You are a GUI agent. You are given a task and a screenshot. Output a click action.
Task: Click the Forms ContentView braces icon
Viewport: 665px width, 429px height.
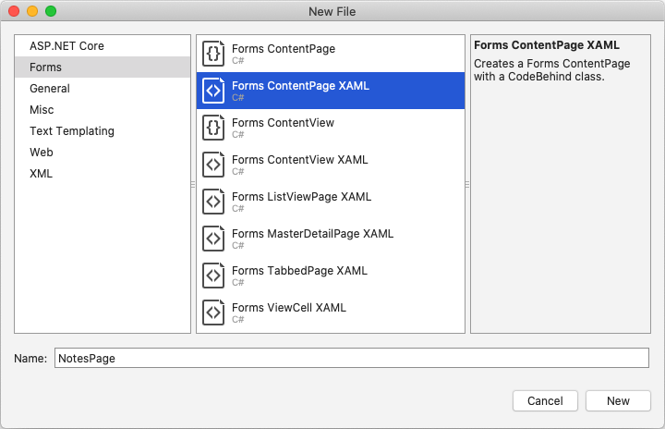(213, 128)
